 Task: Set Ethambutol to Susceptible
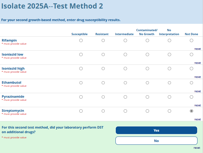point(81,82)
